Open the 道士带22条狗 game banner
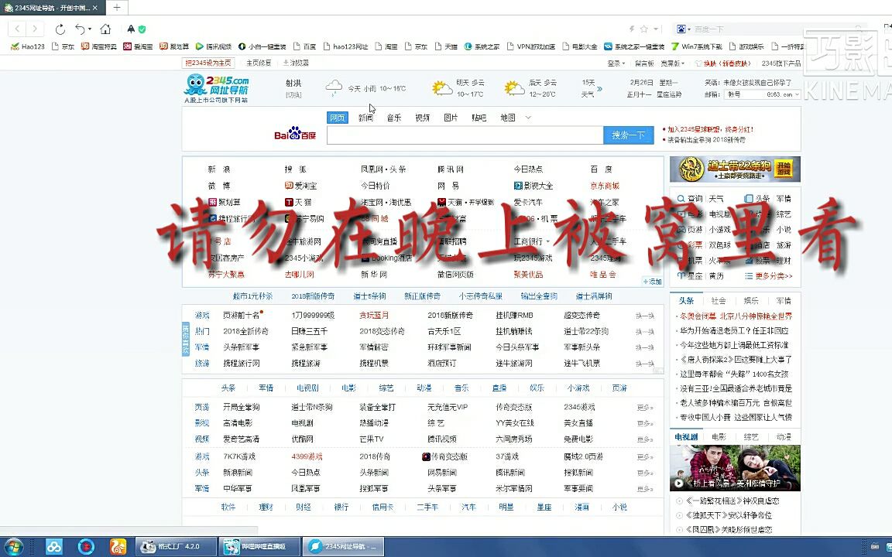This screenshot has width=892, height=557. [735, 169]
